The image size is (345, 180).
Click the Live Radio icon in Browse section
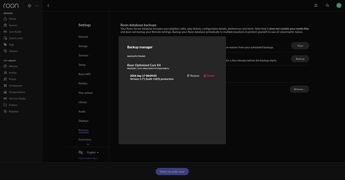click(x=5, y=31)
